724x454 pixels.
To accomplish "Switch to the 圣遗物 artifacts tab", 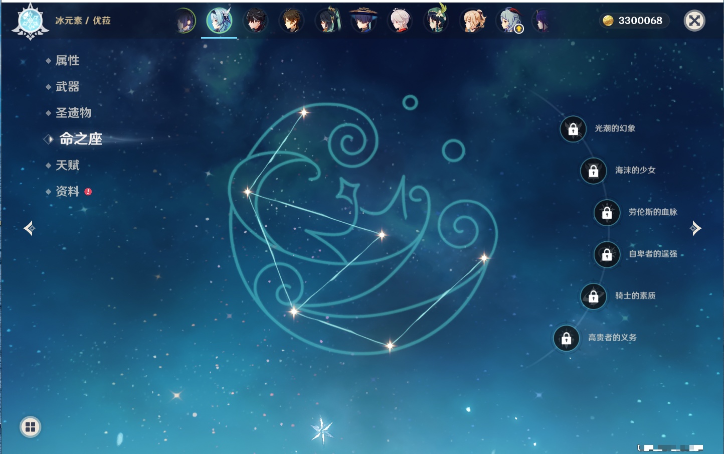I will (x=73, y=113).
